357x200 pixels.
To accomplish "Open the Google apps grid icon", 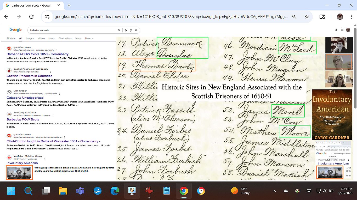I will coord(342,30).
